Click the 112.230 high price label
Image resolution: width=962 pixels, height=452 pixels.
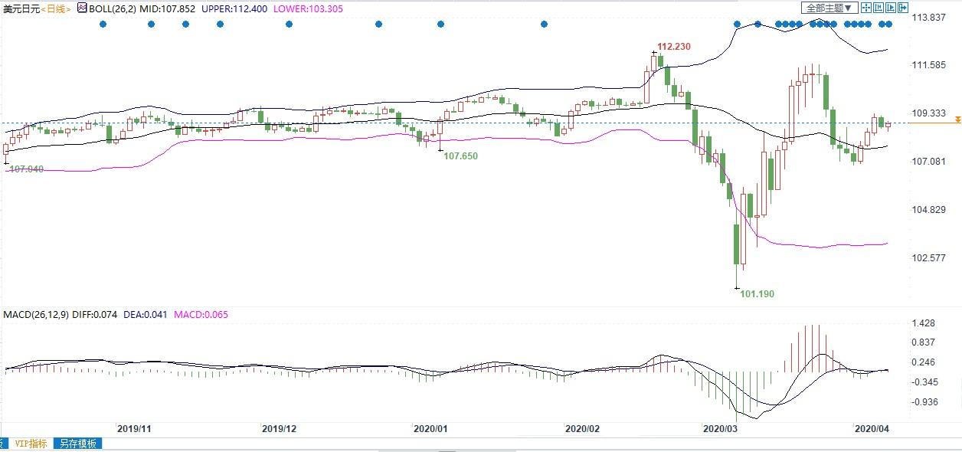674,47
